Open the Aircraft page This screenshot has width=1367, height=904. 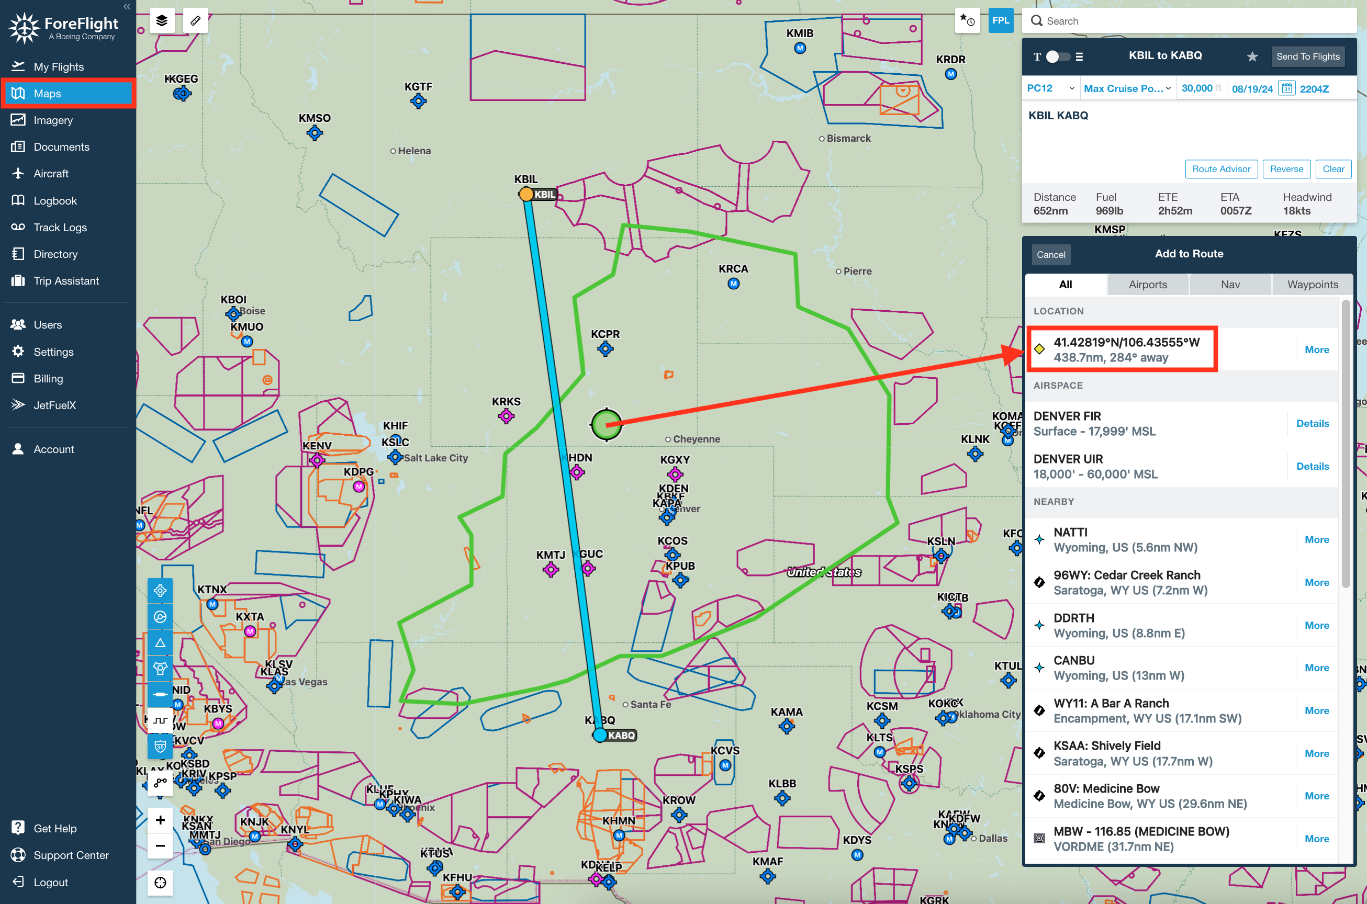pyautogui.click(x=68, y=174)
